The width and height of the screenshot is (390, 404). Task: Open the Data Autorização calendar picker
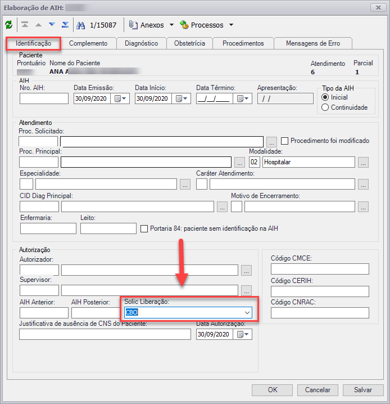point(243,334)
